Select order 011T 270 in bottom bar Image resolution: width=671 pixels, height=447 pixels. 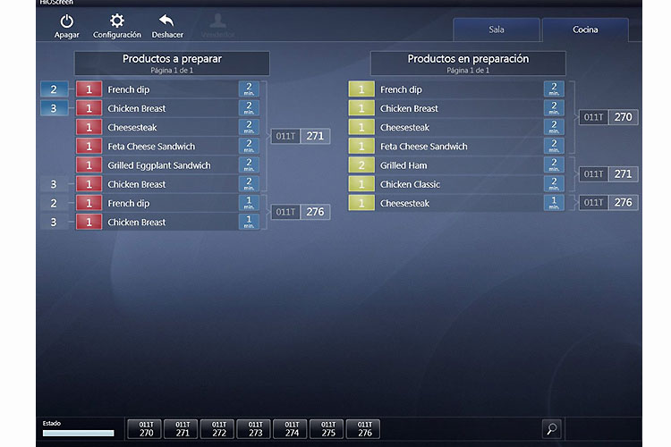145,429
